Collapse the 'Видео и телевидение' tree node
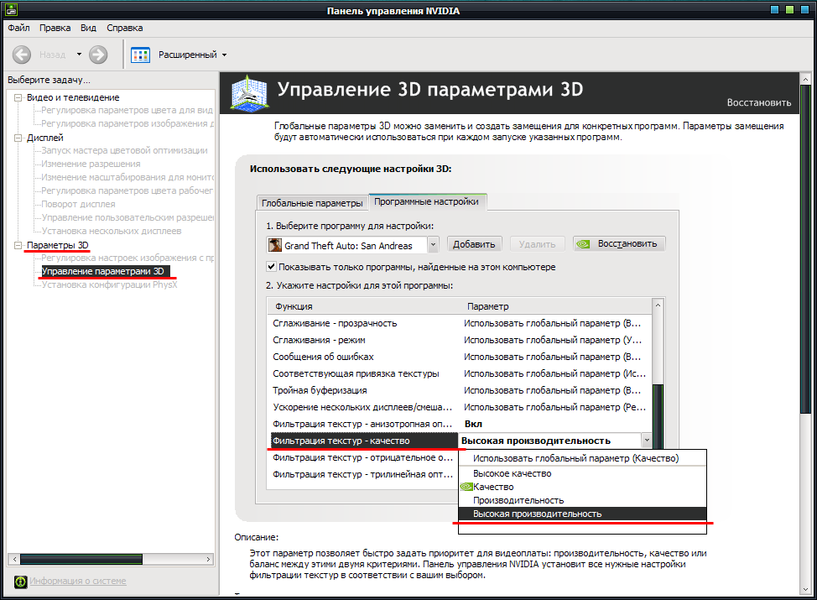817x600 pixels. coord(18,97)
